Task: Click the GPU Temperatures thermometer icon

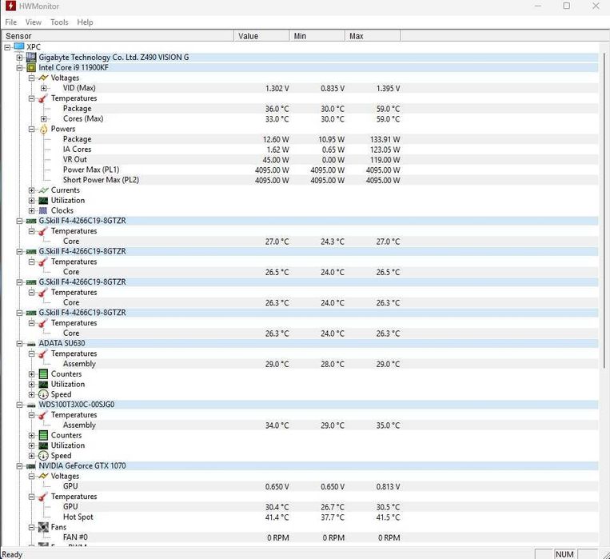Action: pyautogui.click(x=43, y=497)
